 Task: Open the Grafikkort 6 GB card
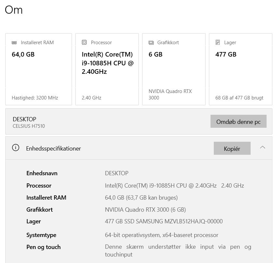pos(174,72)
